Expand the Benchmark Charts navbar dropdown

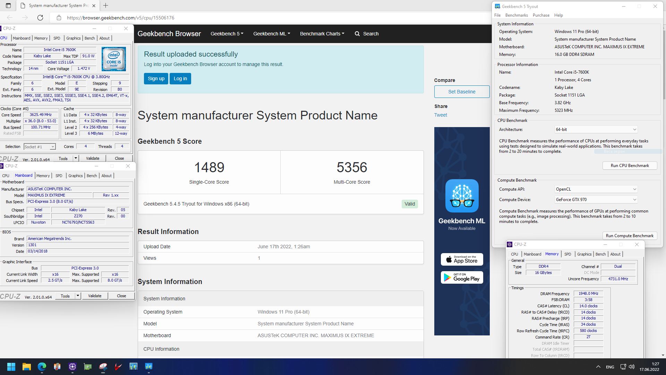point(322,34)
